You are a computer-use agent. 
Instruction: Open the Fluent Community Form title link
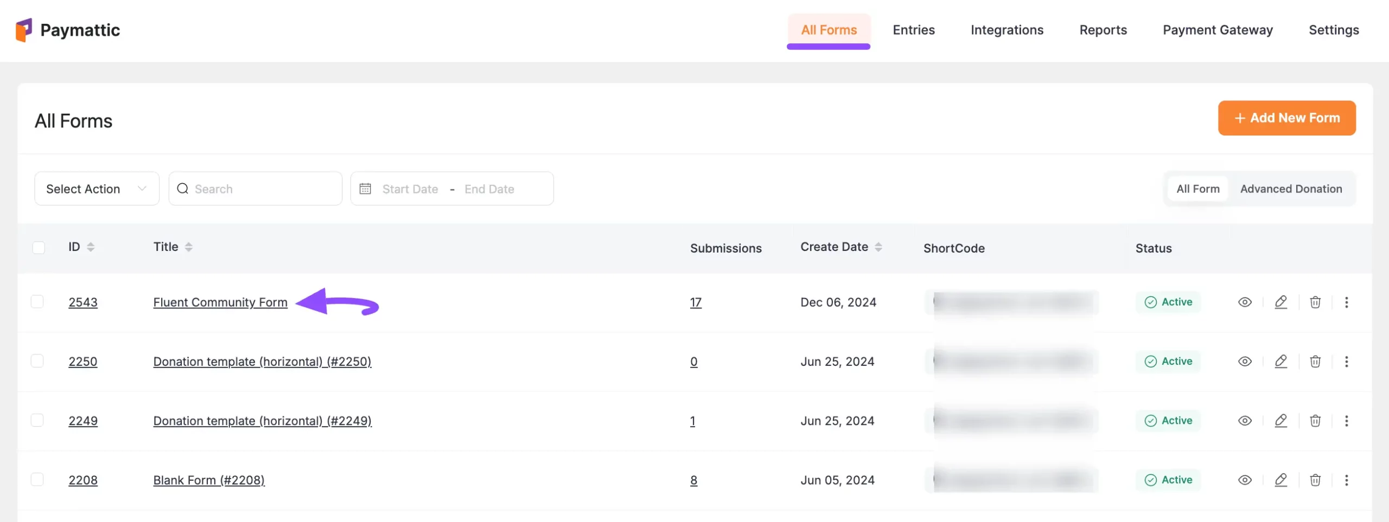point(220,302)
